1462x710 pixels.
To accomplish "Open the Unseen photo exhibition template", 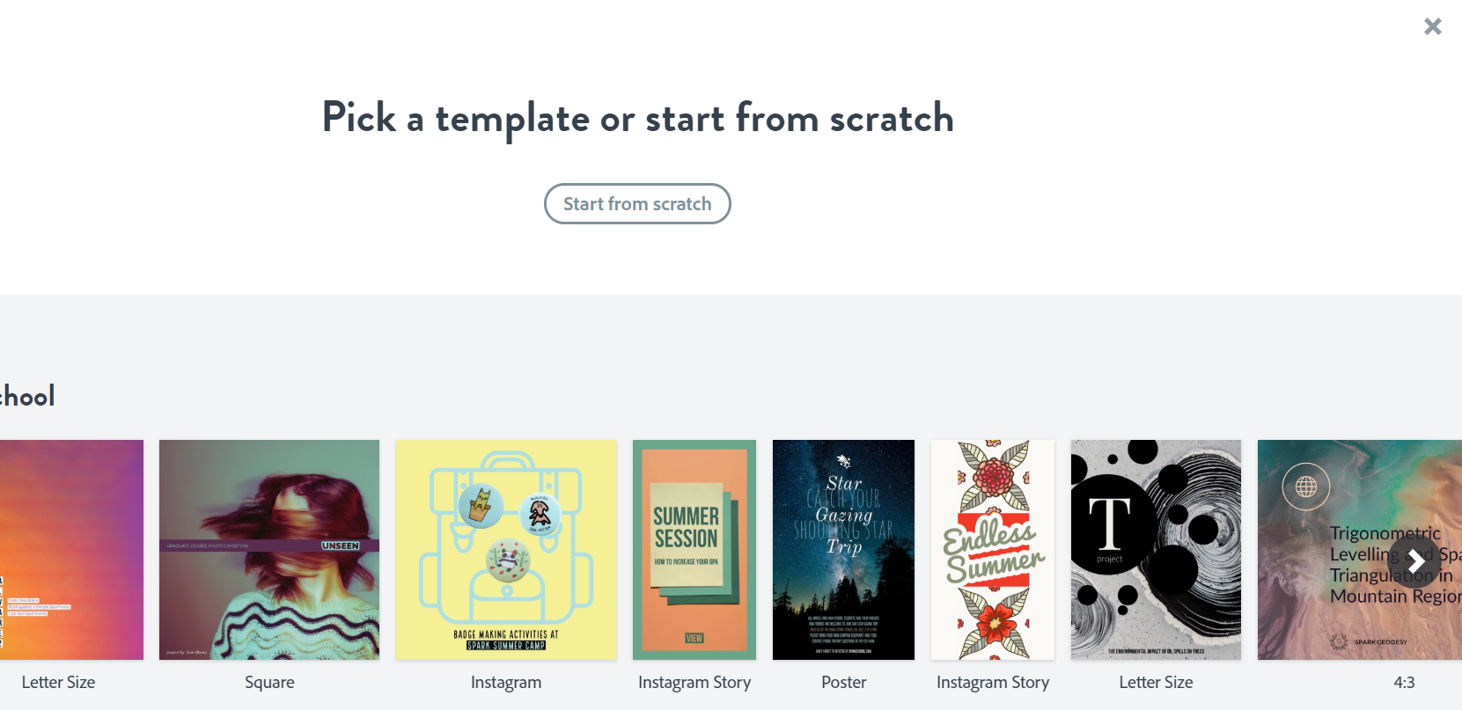I will point(269,549).
